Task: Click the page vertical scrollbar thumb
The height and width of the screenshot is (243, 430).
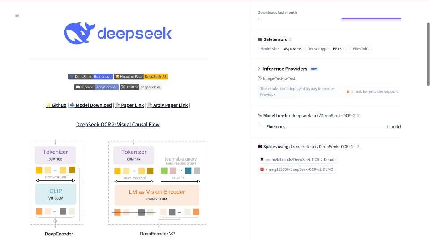Action: coord(428,54)
